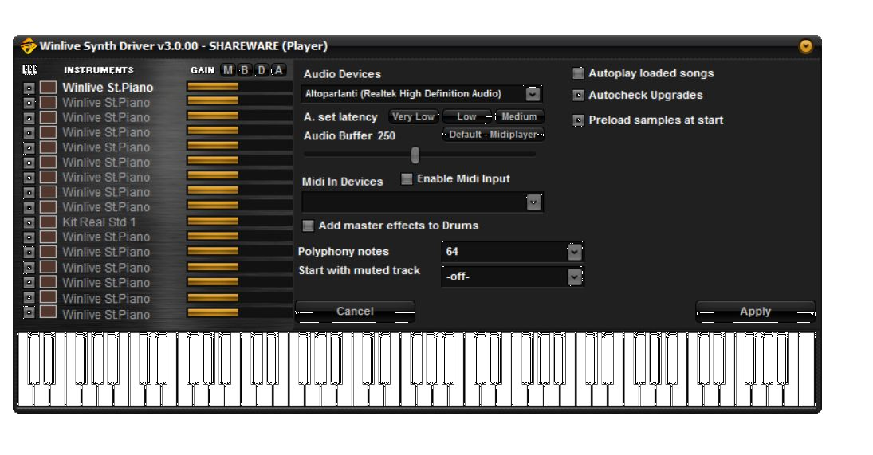The image size is (873, 455).
Task: Toggle the small button on the highlighted Winlive St.Piano row
Action: click(x=29, y=88)
